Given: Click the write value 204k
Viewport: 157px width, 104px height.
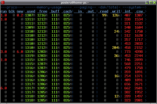Looking at the screenshot, I should click(116, 48).
